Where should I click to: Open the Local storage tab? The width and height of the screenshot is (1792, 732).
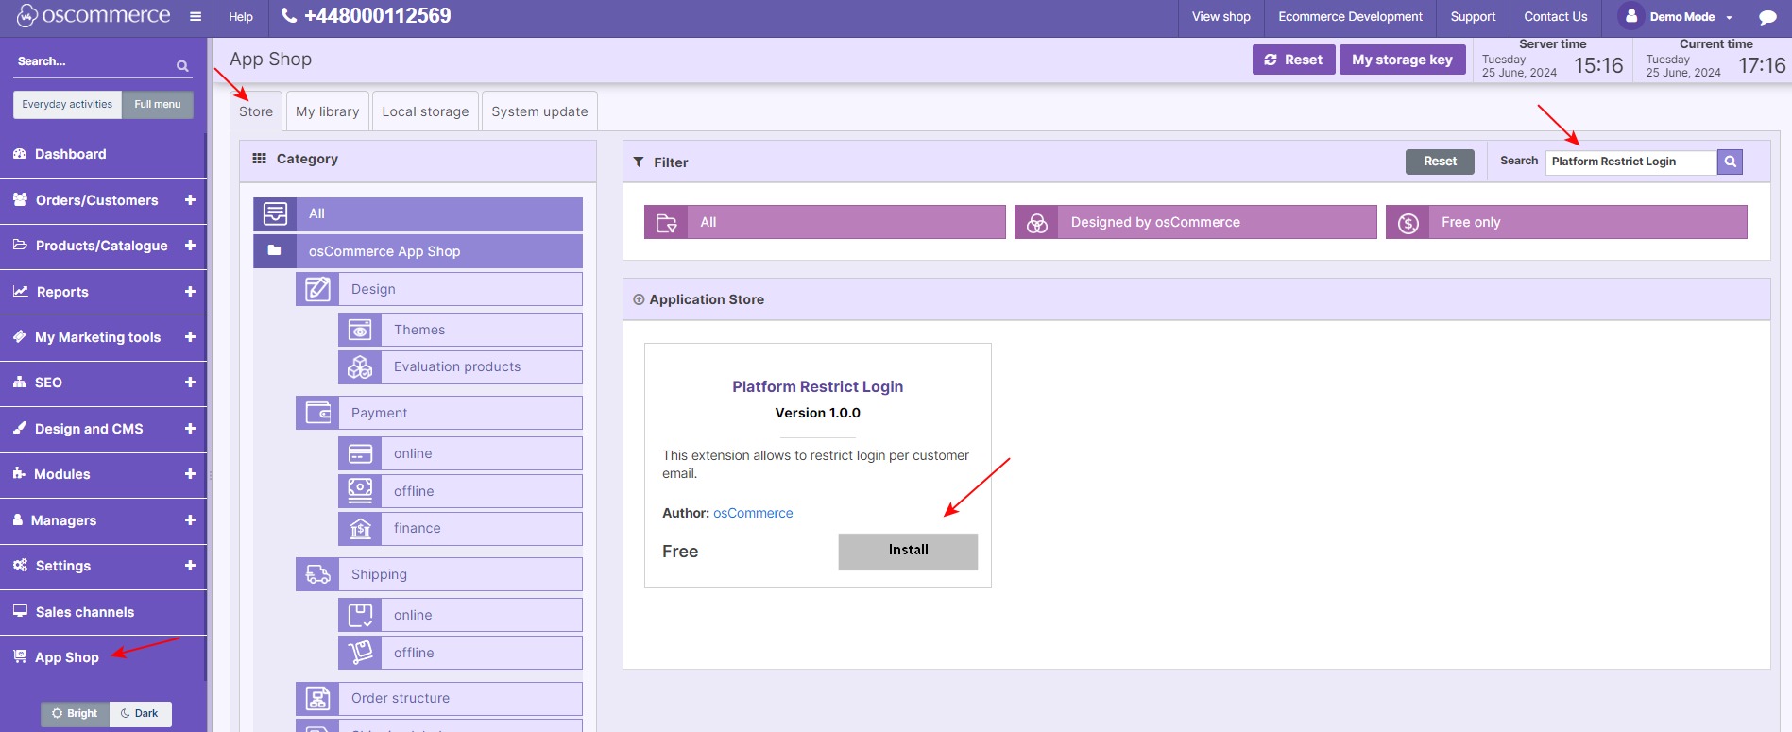click(425, 111)
